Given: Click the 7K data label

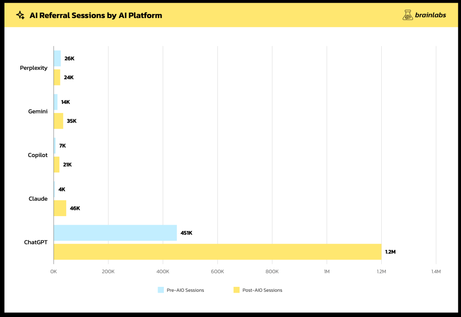Looking at the screenshot, I should (62, 145).
